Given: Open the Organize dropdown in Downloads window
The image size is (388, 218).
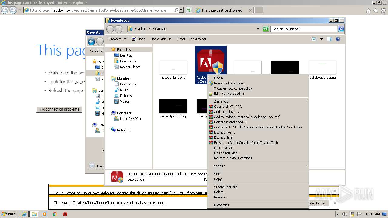Looking at the screenshot, I should (x=117, y=39).
